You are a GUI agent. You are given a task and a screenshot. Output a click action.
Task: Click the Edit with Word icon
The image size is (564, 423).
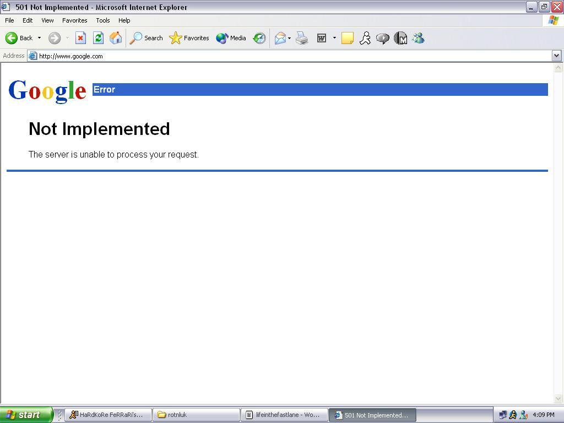tap(322, 38)
